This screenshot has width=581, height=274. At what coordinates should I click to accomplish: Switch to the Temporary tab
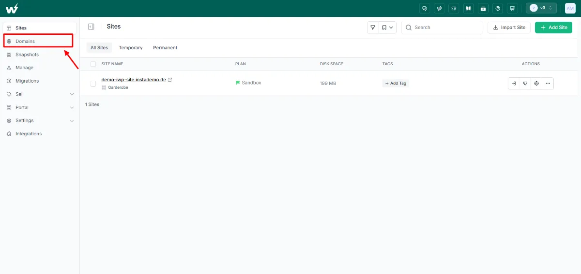(131, 48)
